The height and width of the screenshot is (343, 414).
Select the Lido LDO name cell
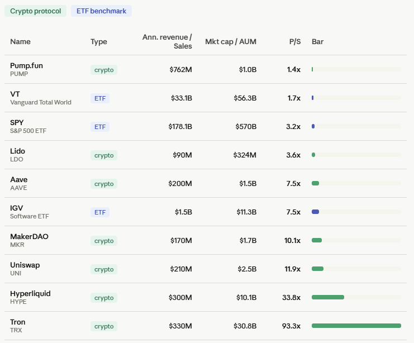tap(17, 155)
